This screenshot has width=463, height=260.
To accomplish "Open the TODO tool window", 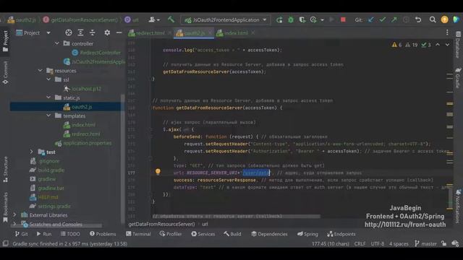I will click(70, 234).
